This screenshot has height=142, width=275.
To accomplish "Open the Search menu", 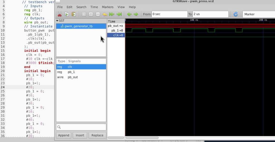I will point(81,7).
